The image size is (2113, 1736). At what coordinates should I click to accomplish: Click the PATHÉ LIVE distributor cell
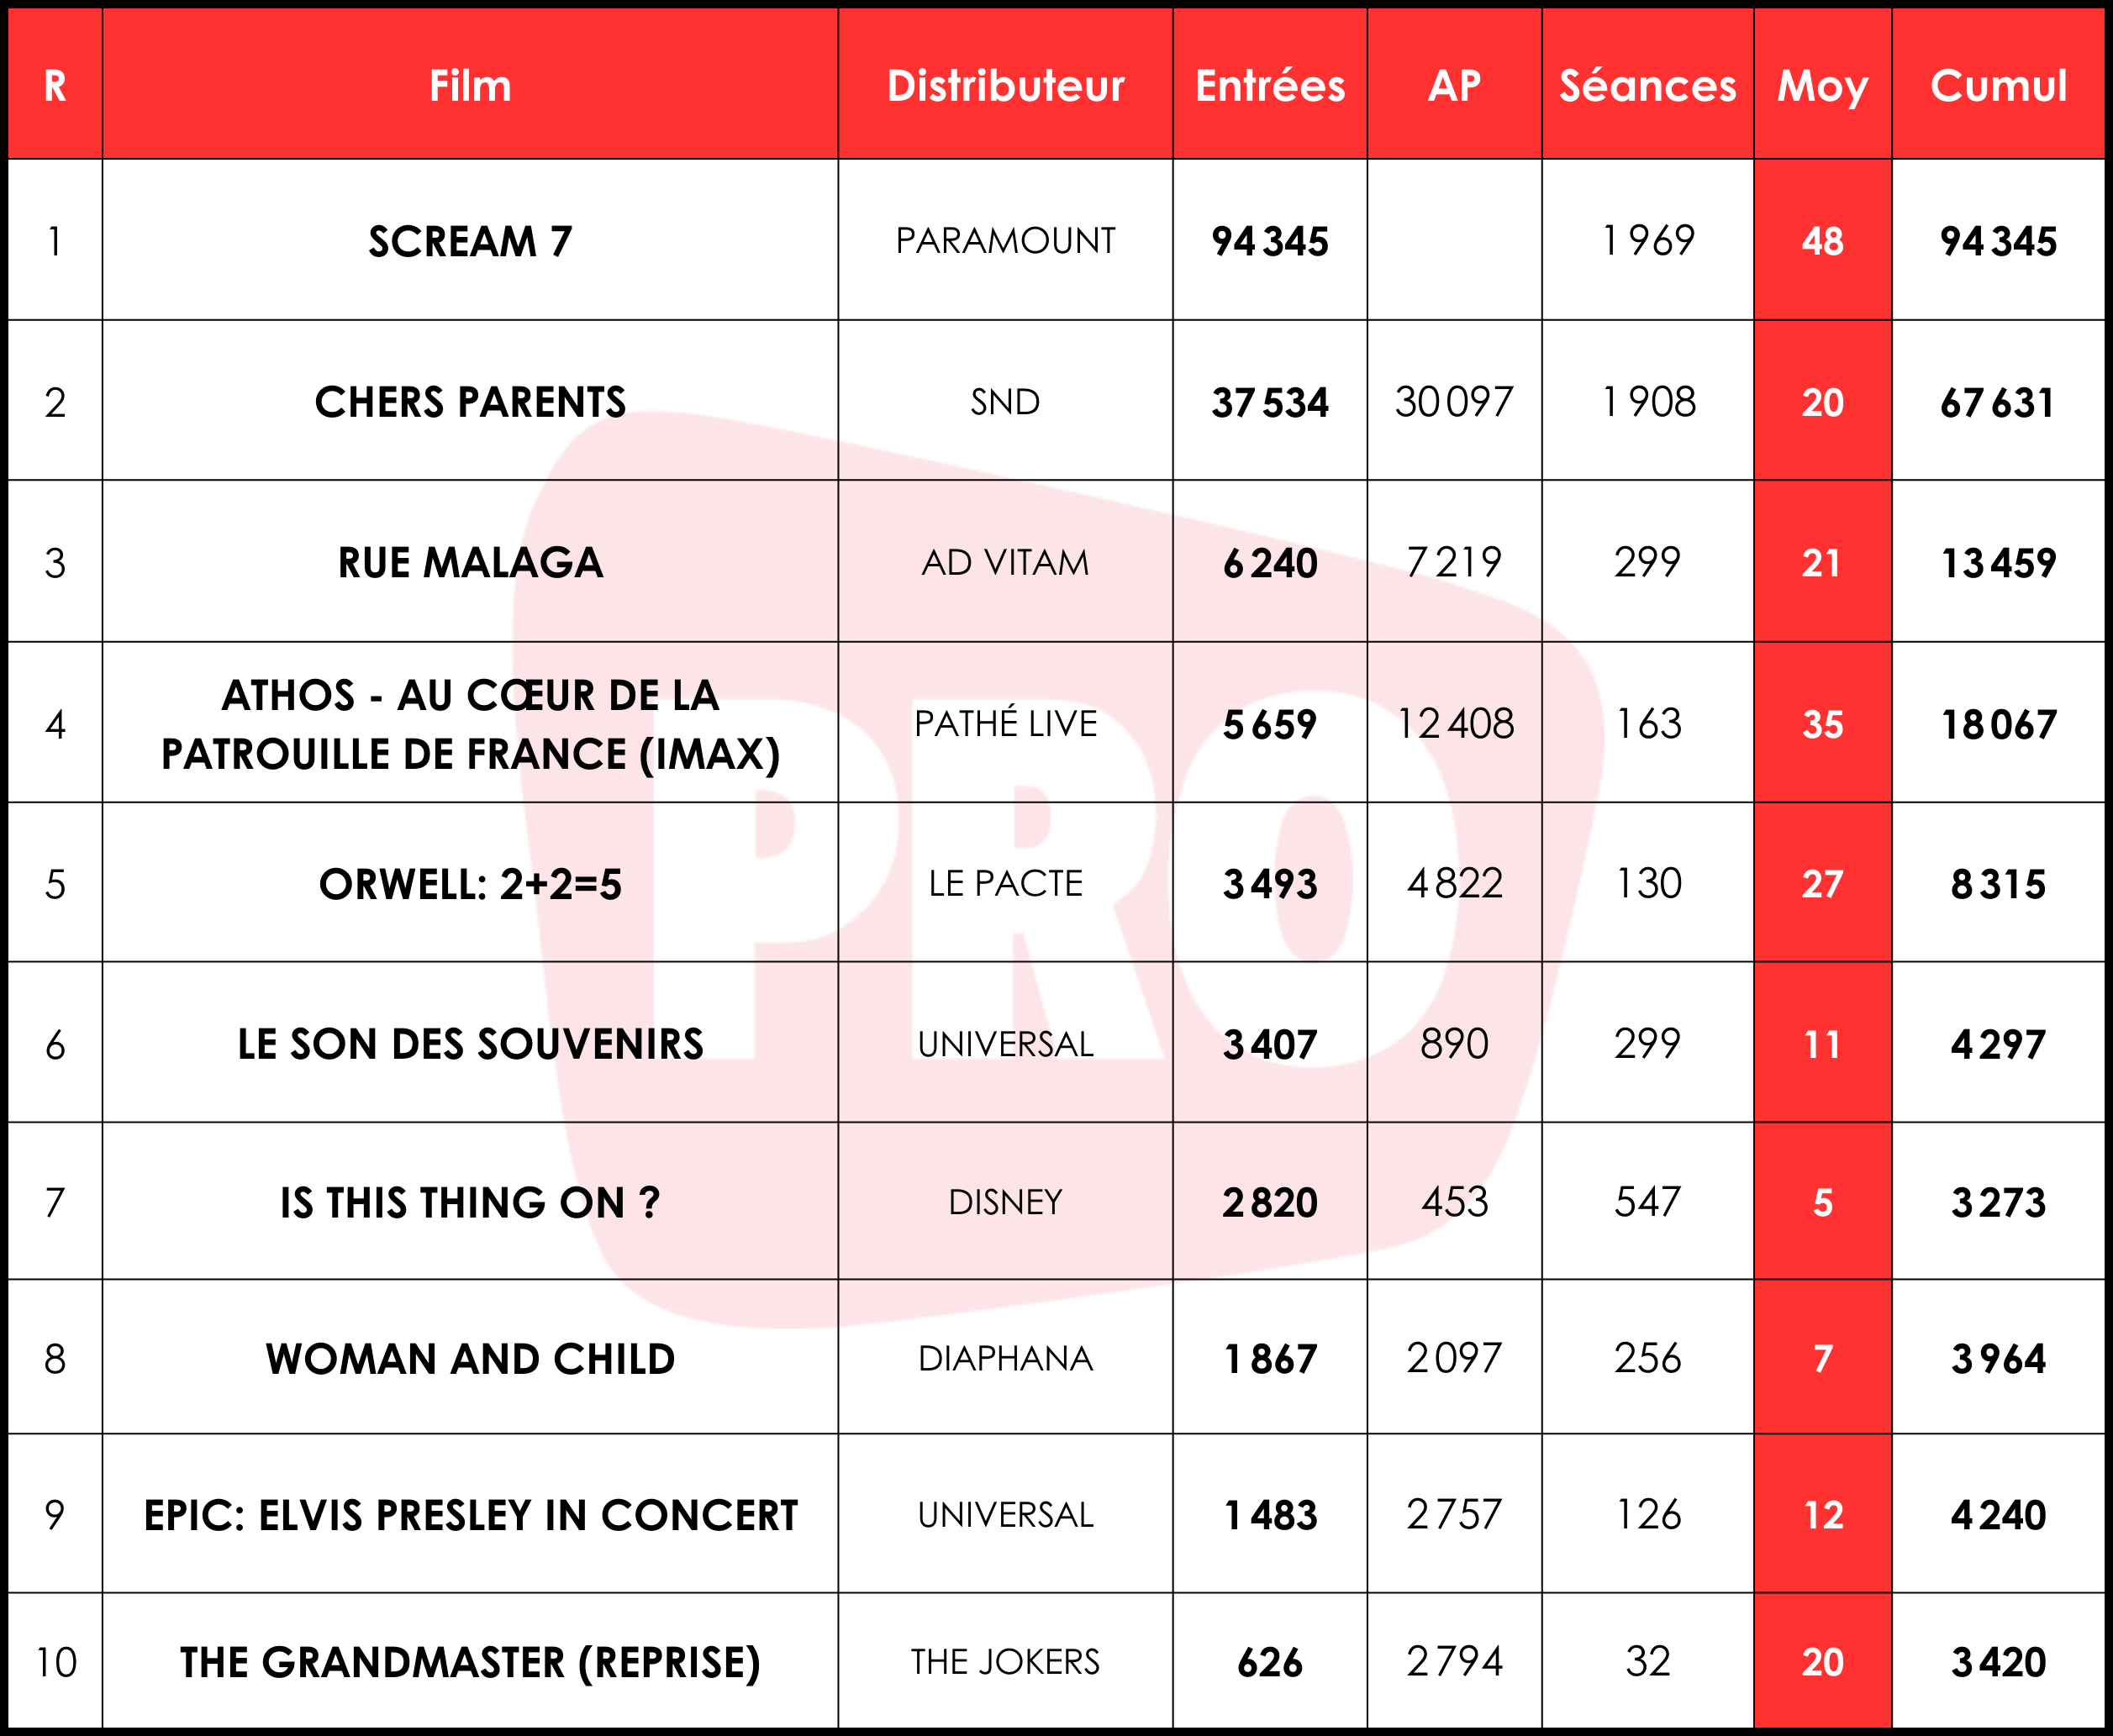pyautogui.click(x=1005, y=723)
